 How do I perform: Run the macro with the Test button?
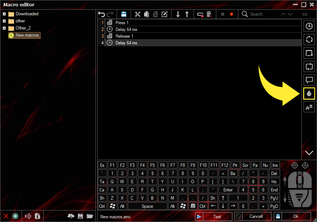pyautogui.click(x=218, y=216)
